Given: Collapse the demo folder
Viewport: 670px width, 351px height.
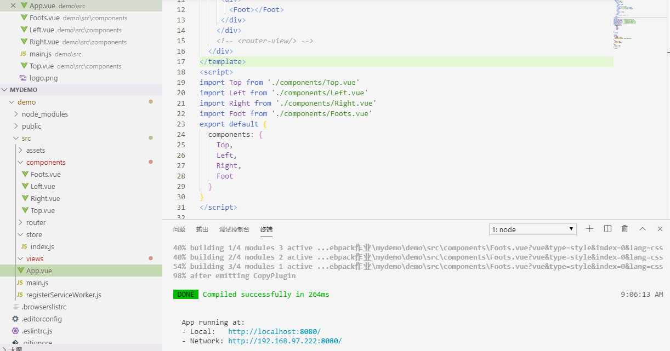Looking at the screenshot, I should [x=81, y=102].
